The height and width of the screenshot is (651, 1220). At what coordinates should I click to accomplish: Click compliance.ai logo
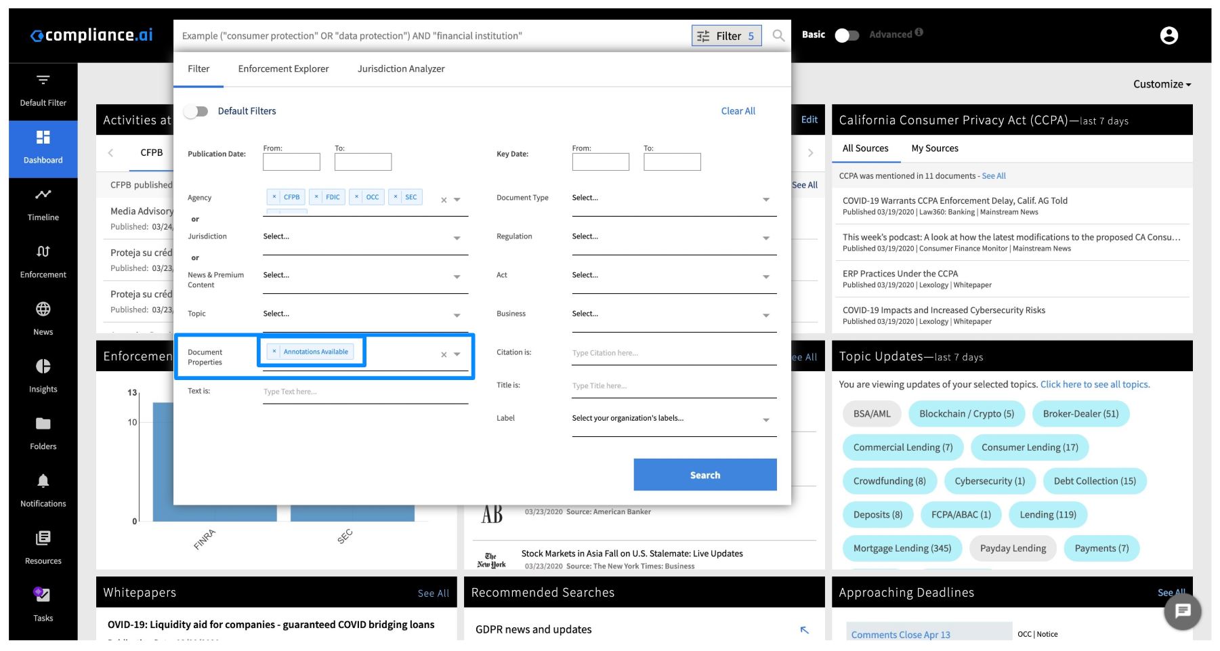click(92, 35)
